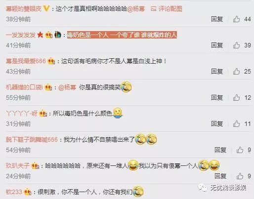Screen dimensions: 254x199
Task: Tap thumbs-up beside the 12 count
Action: pos(236,97)
